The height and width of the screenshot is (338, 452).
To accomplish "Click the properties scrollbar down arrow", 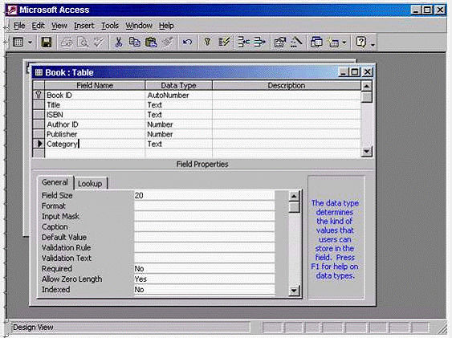I will [x=294, y=290].
